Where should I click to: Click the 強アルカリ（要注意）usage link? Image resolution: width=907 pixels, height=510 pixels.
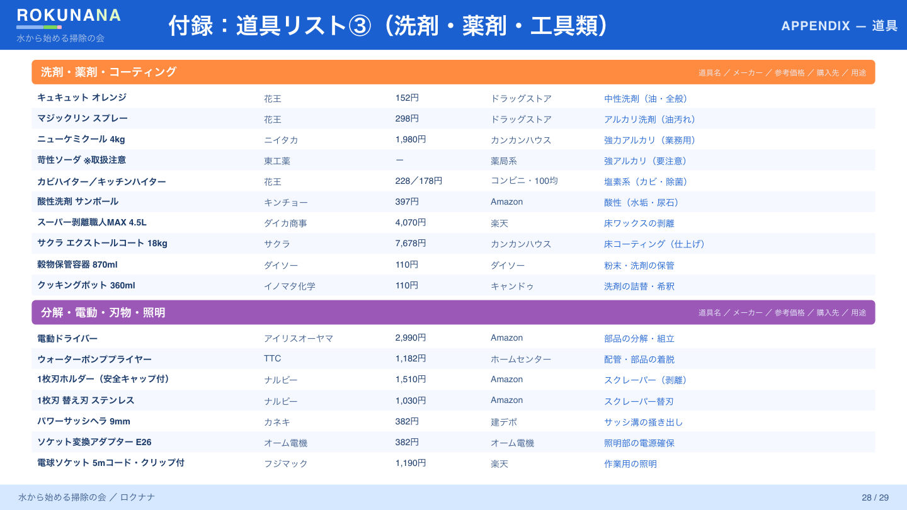pyautogui.click(x=646, y=161)
